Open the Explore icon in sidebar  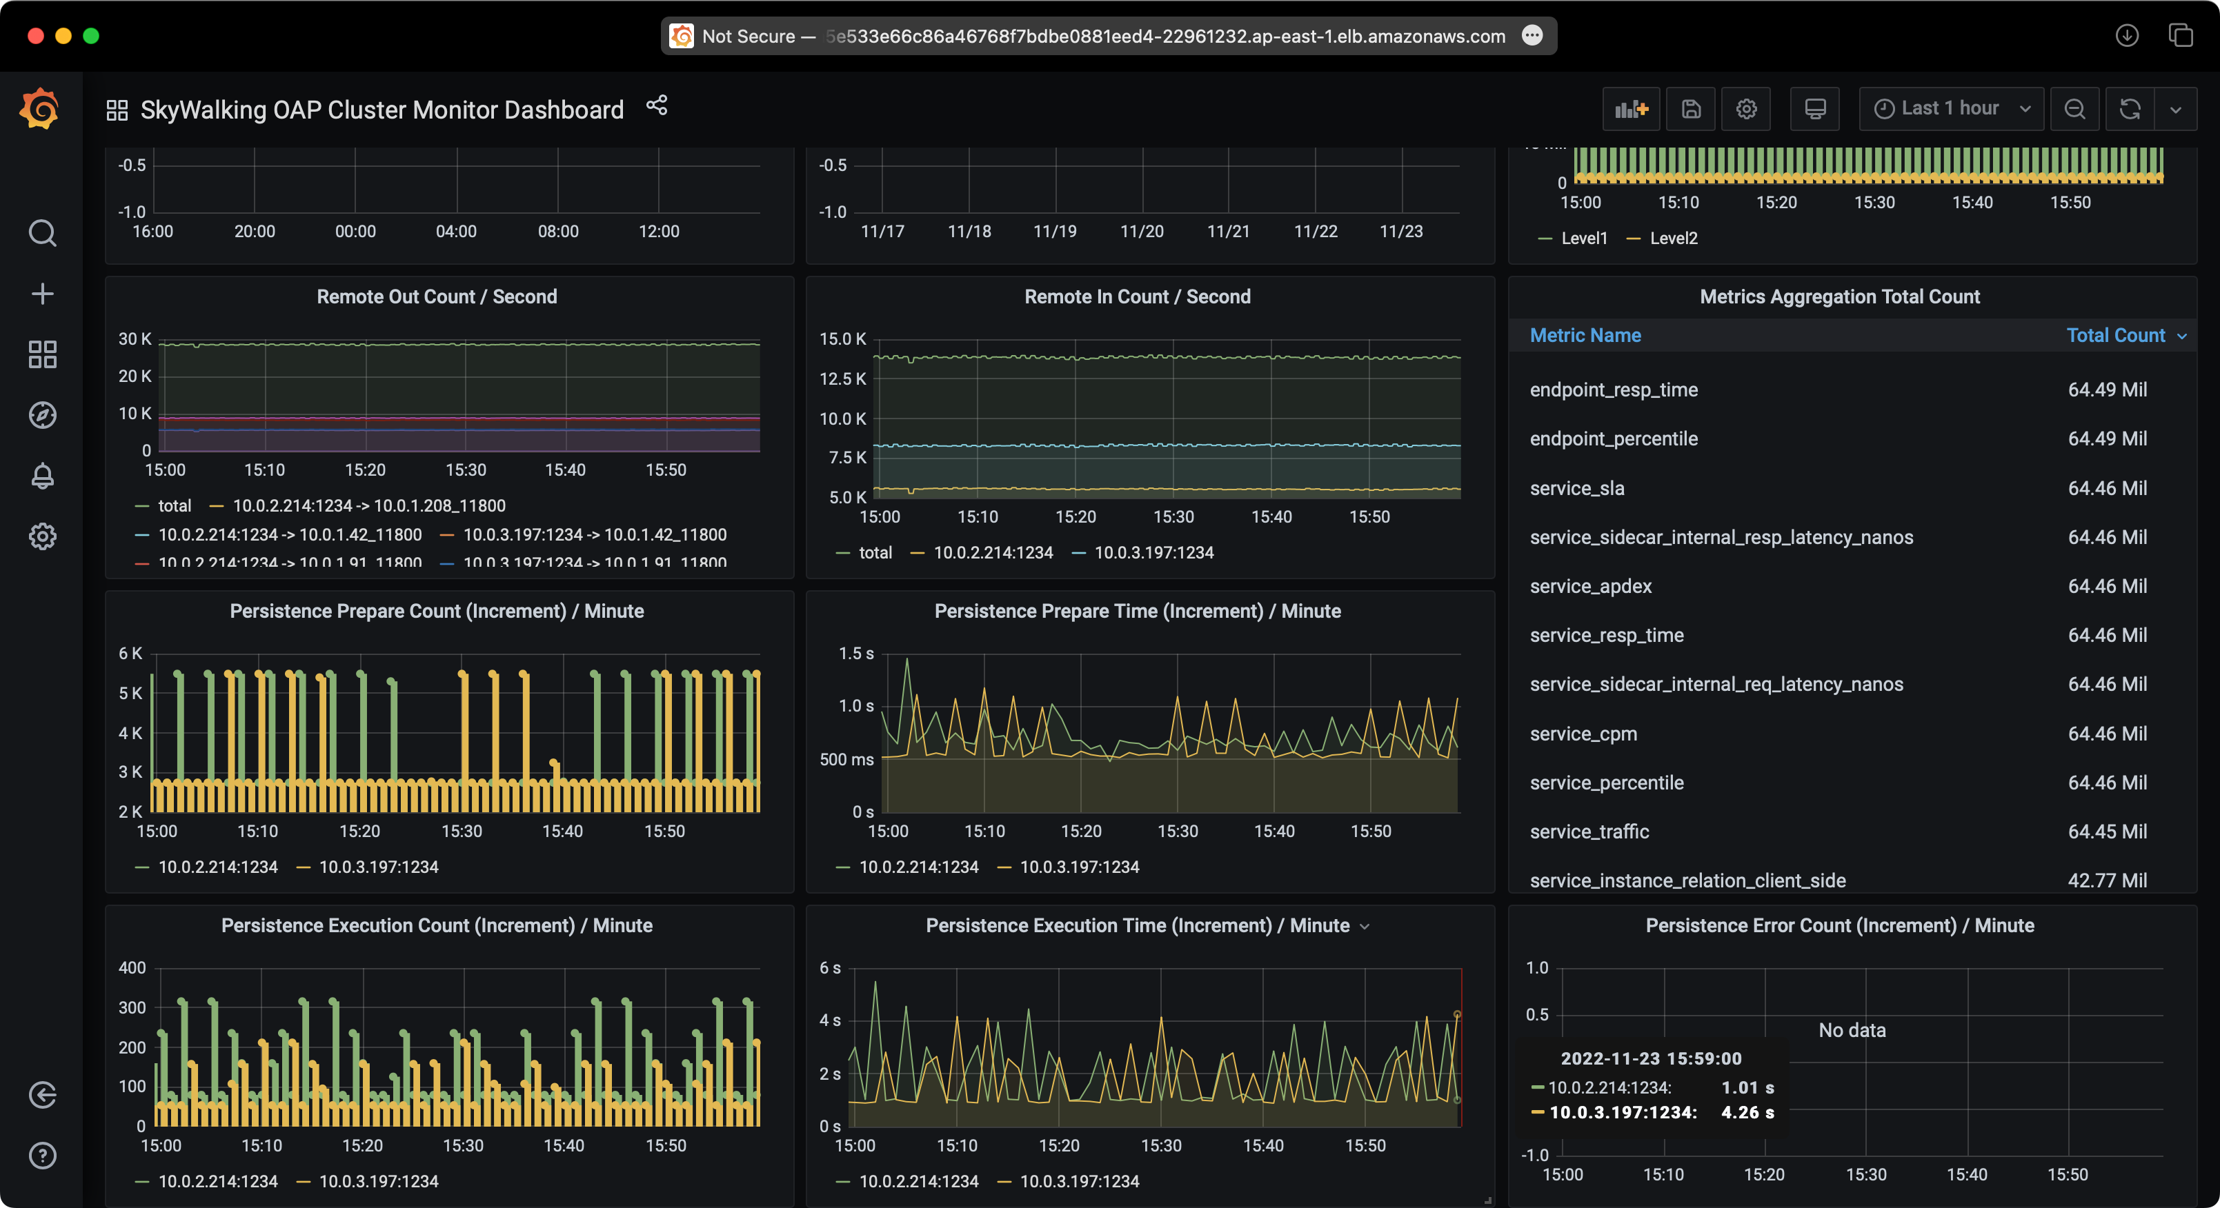pyautogui.click(x=40, y=414)
